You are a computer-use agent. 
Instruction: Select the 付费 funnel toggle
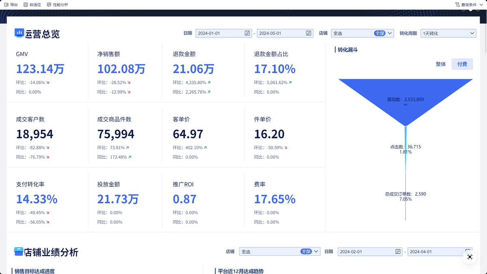462,64
